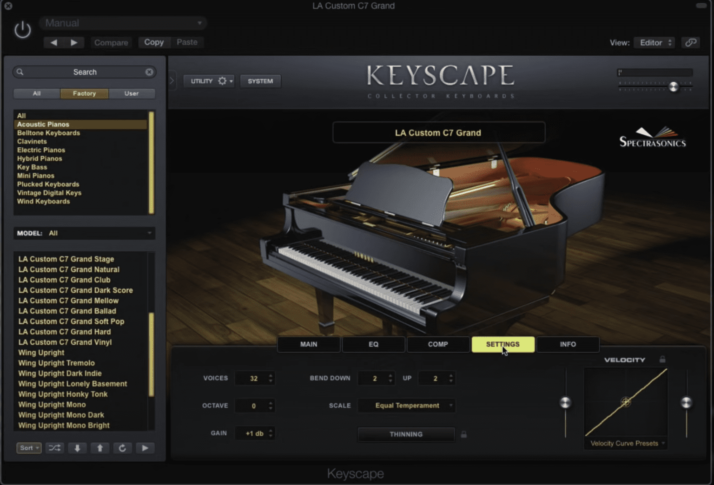Switch to the EQ tab
This screenshot has width=714, height=485.
373,344
